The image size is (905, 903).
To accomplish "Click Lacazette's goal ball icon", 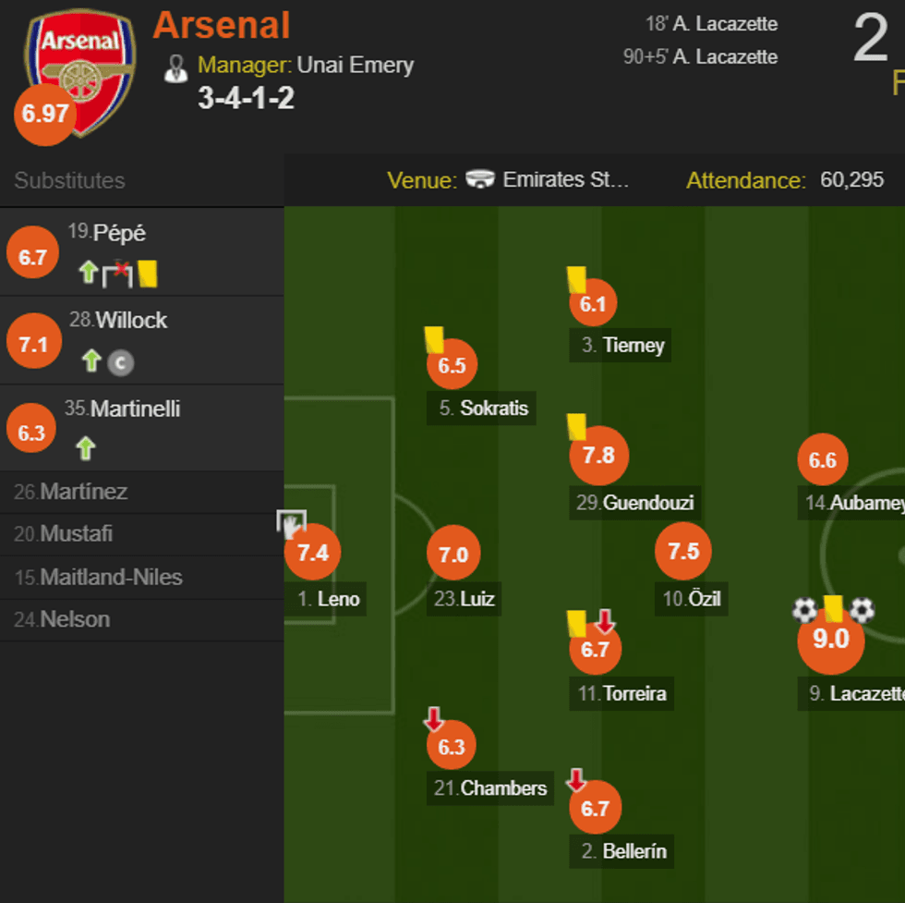I will click(804, 610).
